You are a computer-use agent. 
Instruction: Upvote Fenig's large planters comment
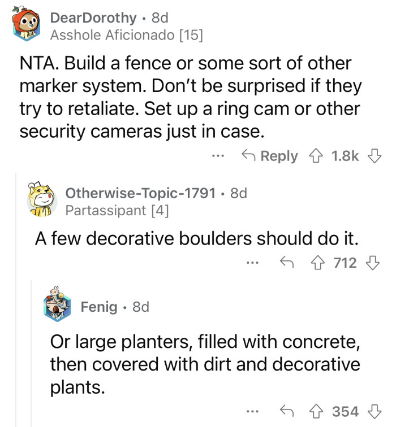[x=318, y=410]
